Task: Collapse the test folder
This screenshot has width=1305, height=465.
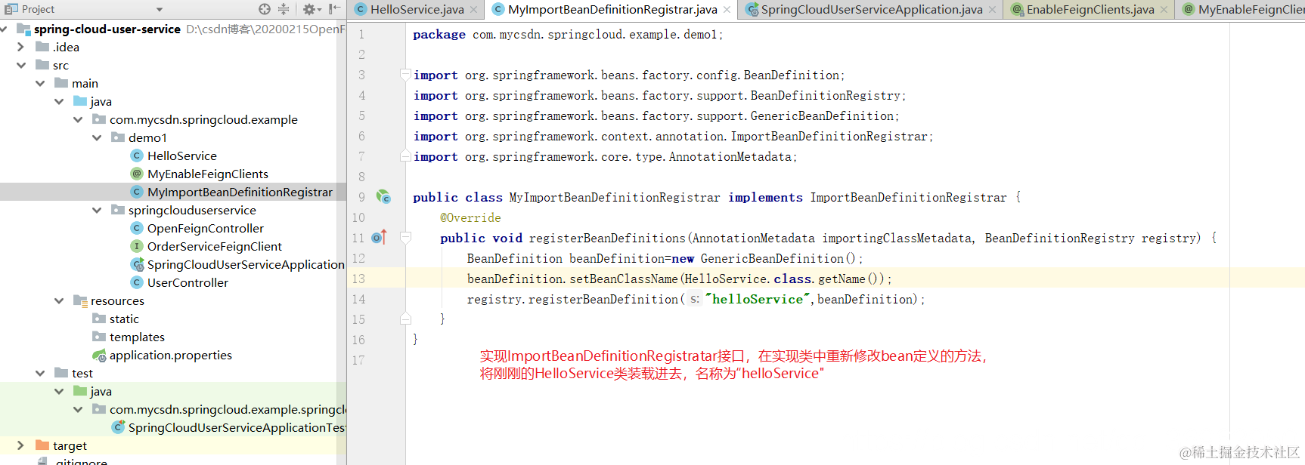Action: [x=40, y=373]
